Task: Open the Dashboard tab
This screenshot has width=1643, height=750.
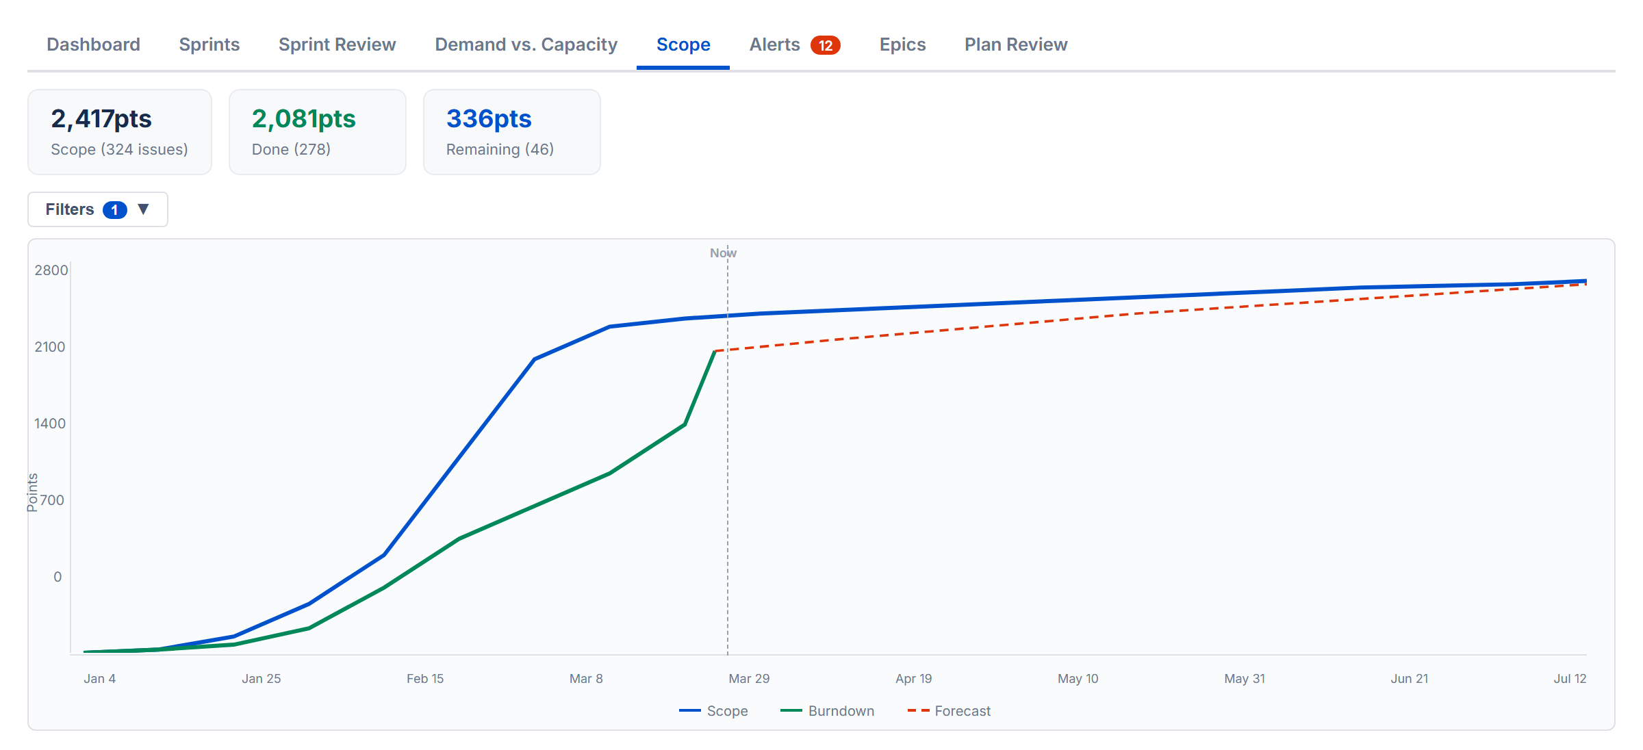Action: point(93,44)
